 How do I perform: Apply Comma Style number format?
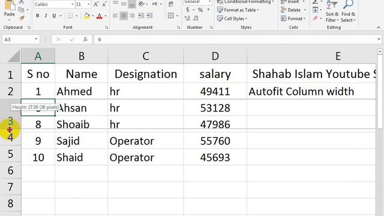tap(208, 10)
